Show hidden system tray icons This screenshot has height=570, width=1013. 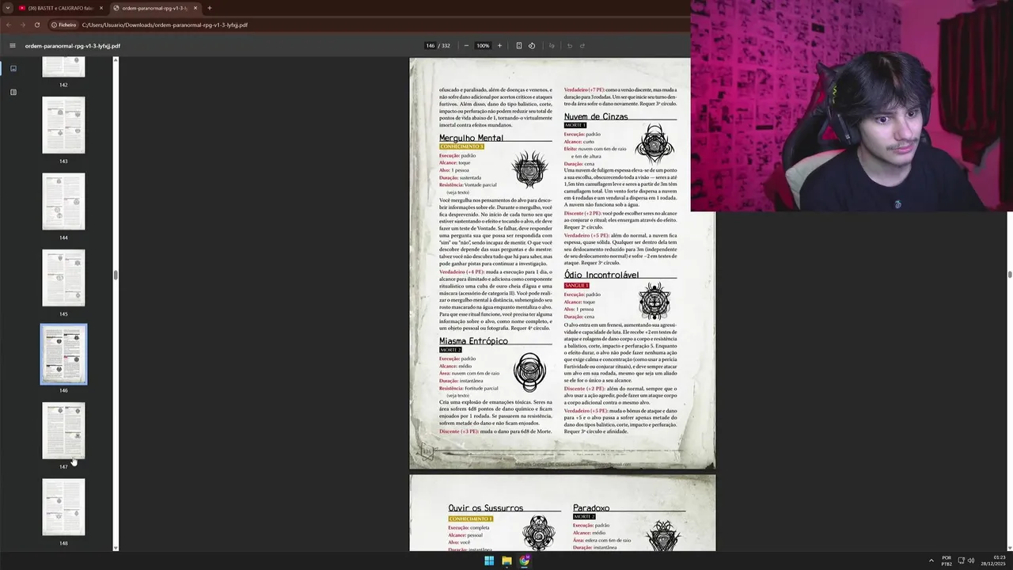(x=931, y=560)
